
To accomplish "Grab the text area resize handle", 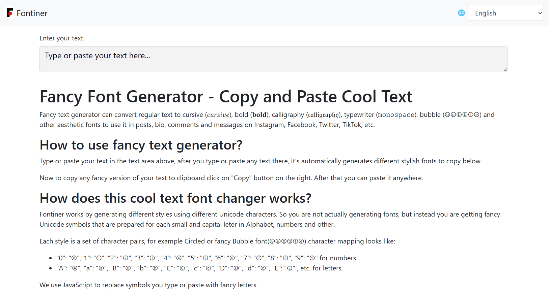I will [505, 70].
